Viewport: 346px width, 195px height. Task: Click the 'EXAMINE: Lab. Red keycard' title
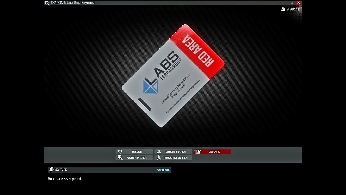(x=72, y=3)
